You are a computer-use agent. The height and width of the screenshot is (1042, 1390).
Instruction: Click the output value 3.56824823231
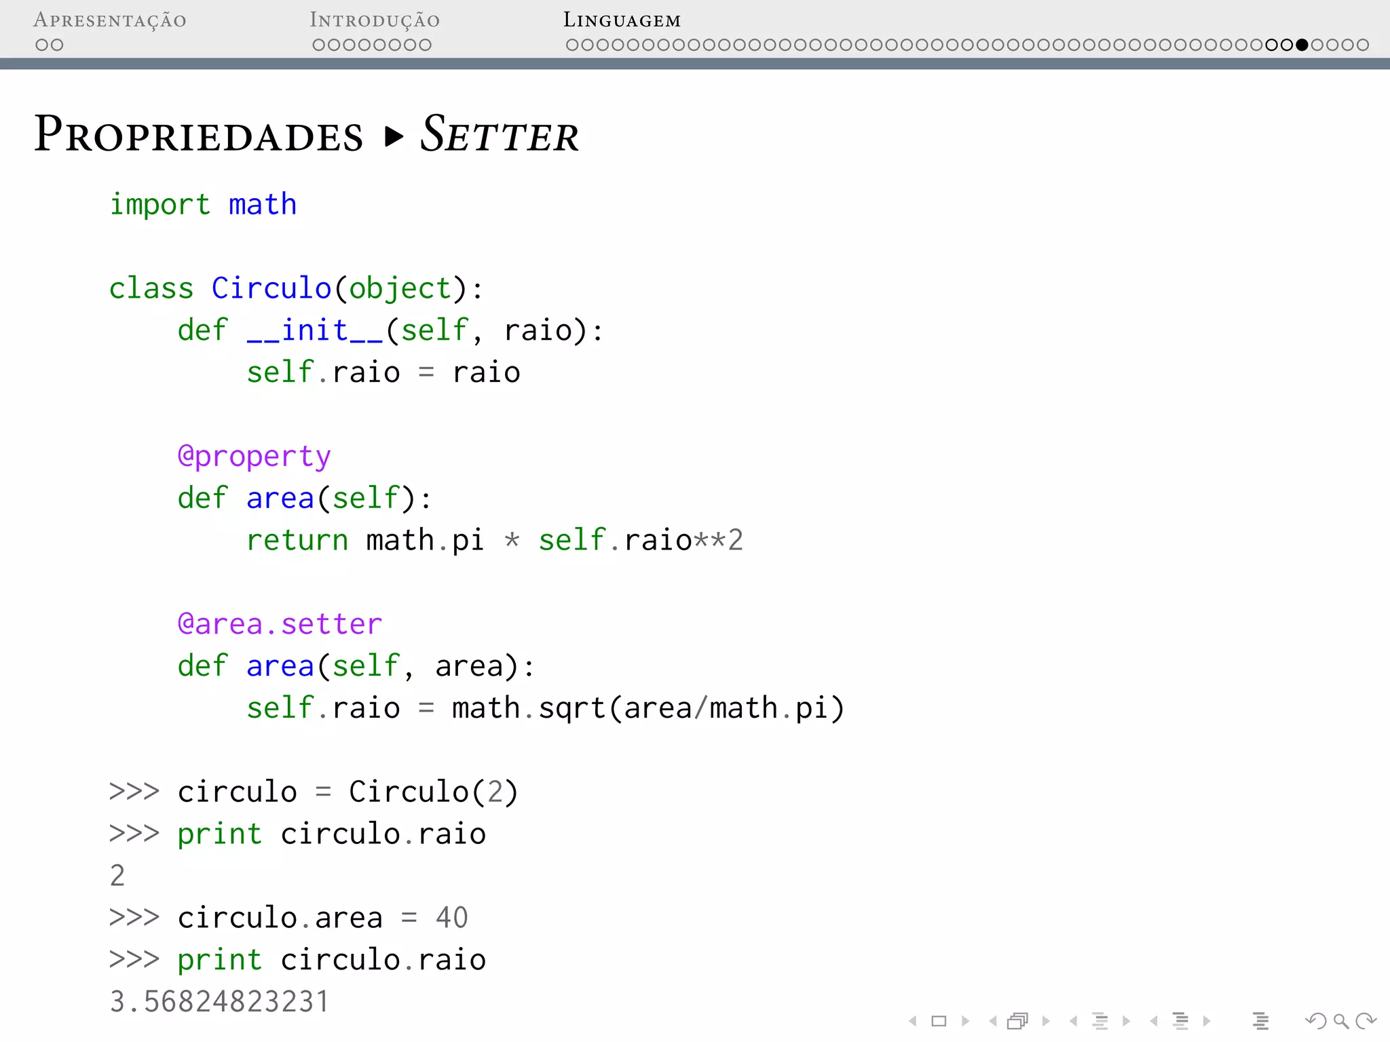[x=219, y=1002]
